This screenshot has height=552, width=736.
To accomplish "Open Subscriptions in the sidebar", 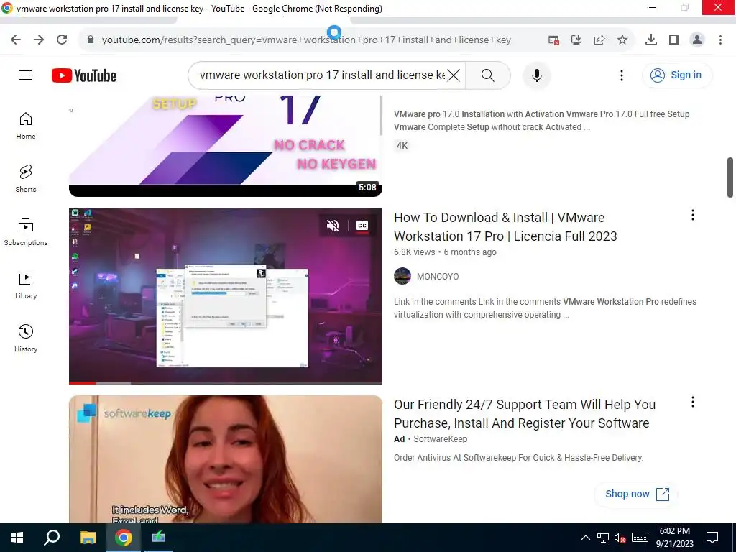I will point(26,232).
